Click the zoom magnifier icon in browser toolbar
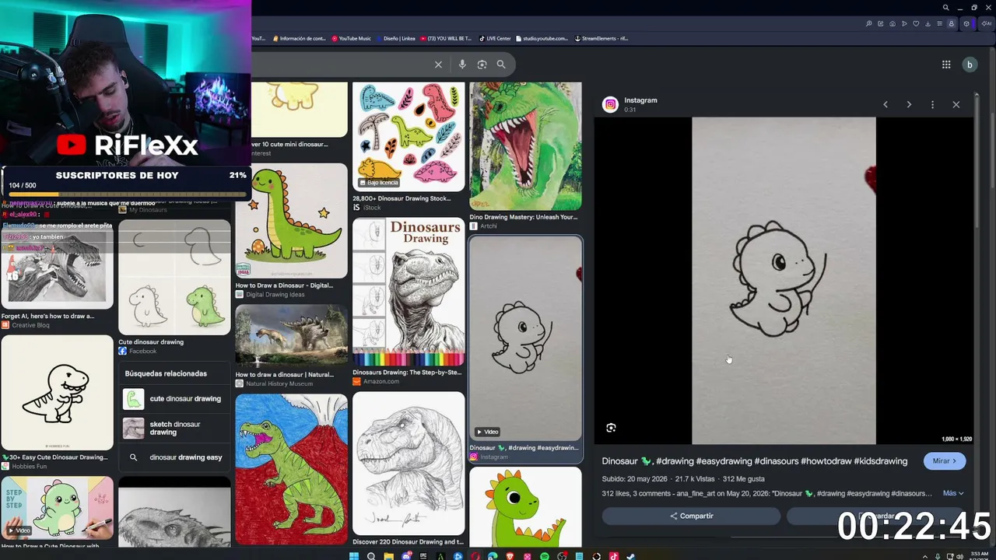Screen dimensions: 996x560 (868, 23)
